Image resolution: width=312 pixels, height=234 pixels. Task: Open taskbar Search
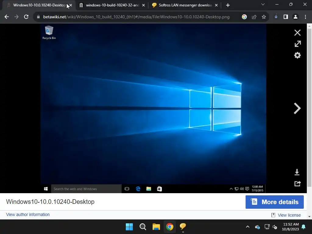(x=143, y=227)
